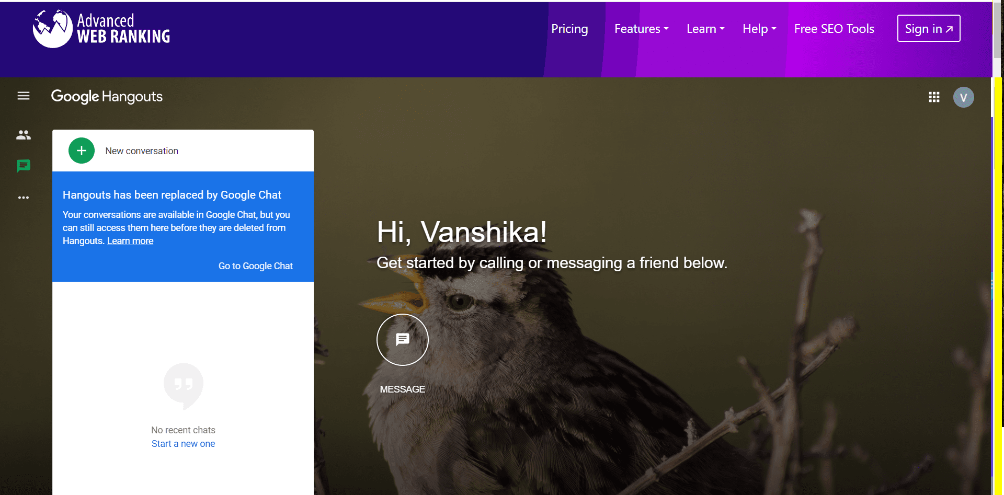Click the Sign in button

point(928,29)
